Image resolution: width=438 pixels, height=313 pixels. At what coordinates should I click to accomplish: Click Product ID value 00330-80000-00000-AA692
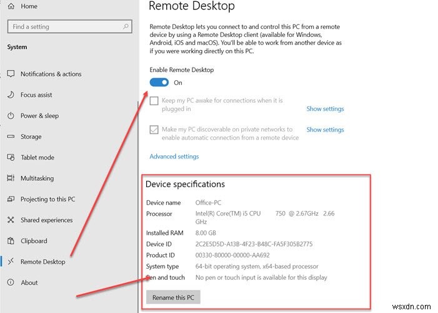(232, 255)
